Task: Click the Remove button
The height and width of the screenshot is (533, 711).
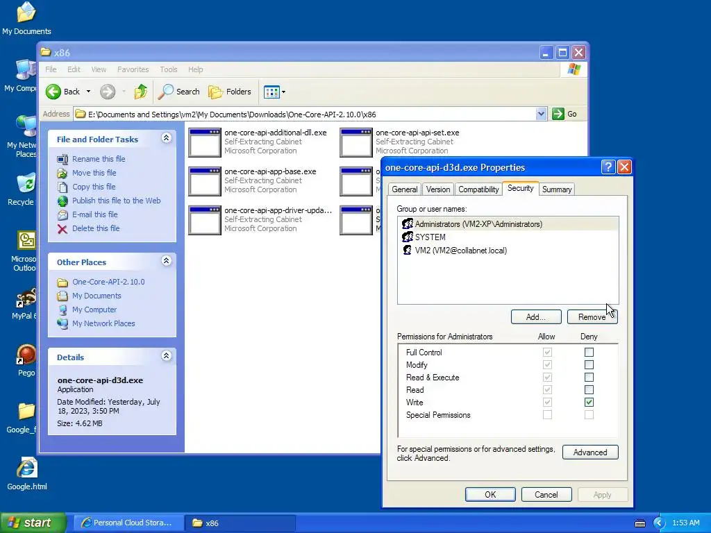Action: tap(592, 316)
